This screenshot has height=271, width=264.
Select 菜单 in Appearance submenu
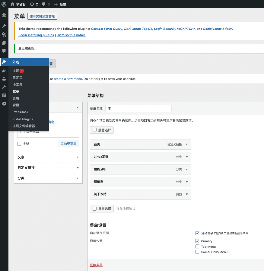point(16,91)
